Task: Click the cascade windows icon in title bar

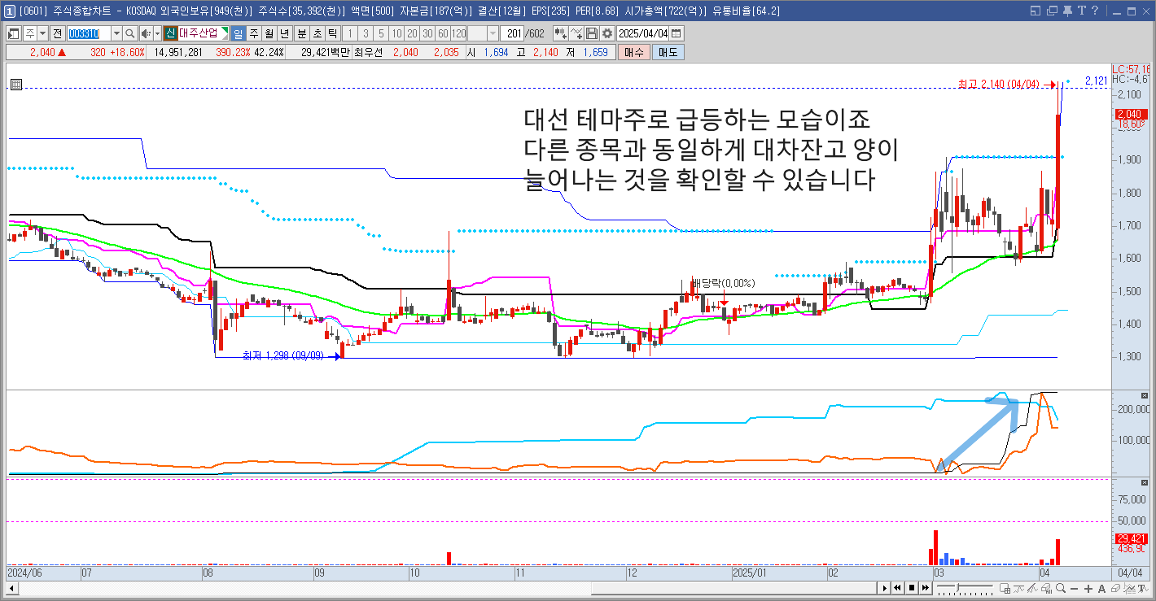Action: [1052, 11]
